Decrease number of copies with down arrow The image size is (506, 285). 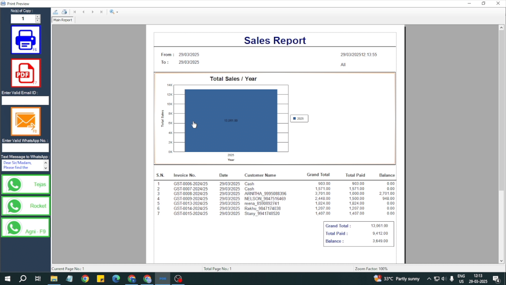38,21
